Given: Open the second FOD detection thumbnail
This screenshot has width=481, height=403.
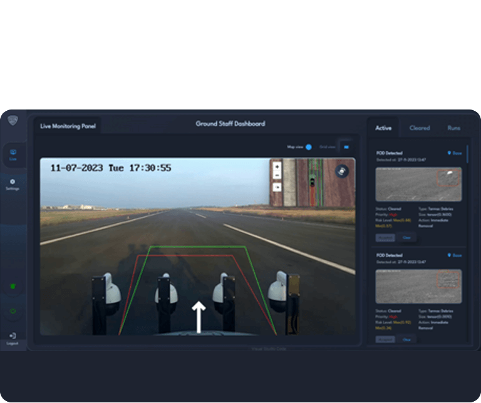Looking at the screenshot, I should click(x=418, y=286).
